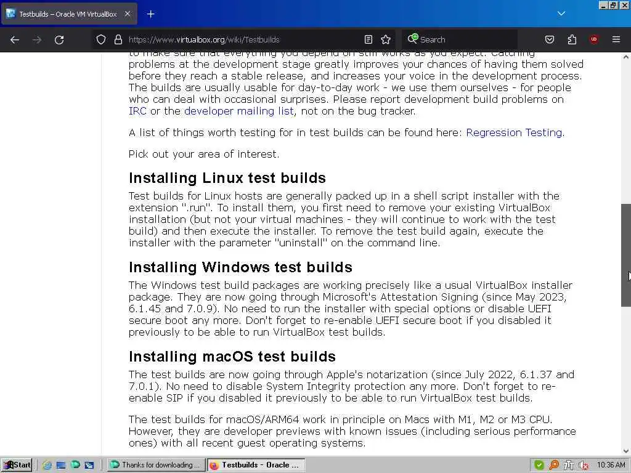Click the forward navigation arrow
Viewport: 631px width, 473px height.
click(x=37, y=39)
